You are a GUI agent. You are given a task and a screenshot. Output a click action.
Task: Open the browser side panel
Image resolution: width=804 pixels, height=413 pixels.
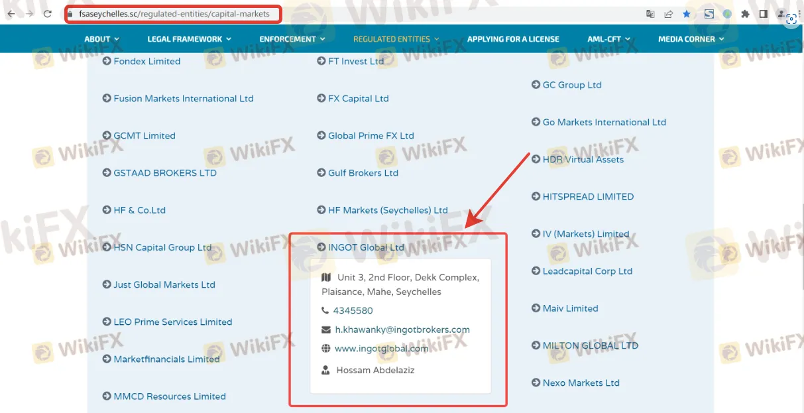[764, 13]
